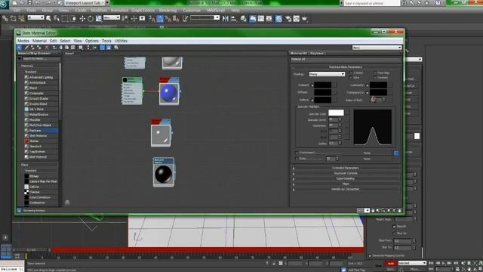
Task: Open the Help question mark icon
Action: point(438,3)
